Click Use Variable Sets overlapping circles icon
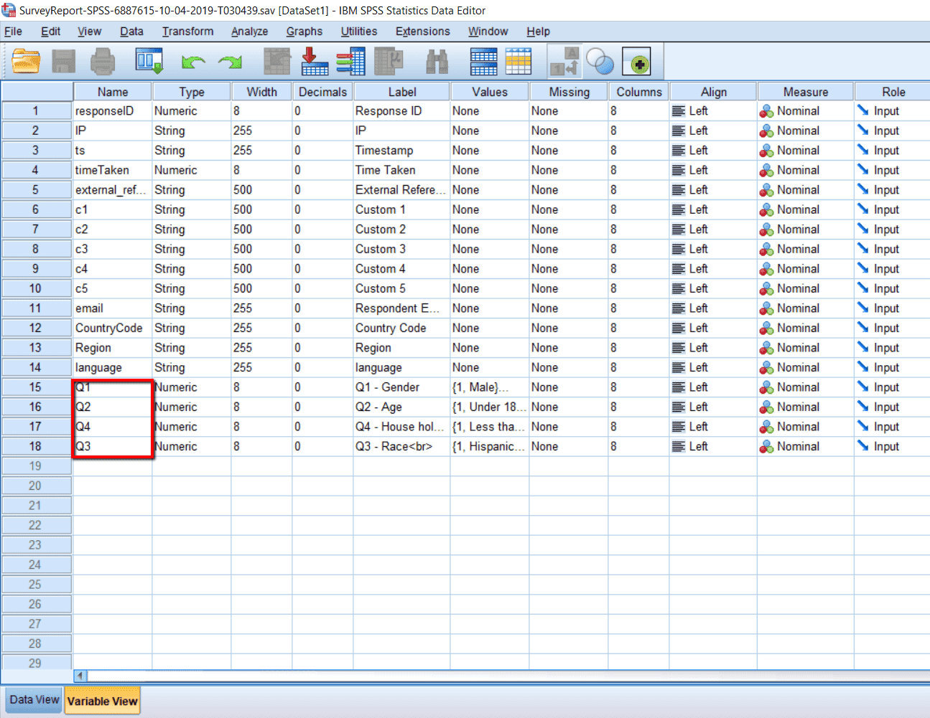 [600, 62]
